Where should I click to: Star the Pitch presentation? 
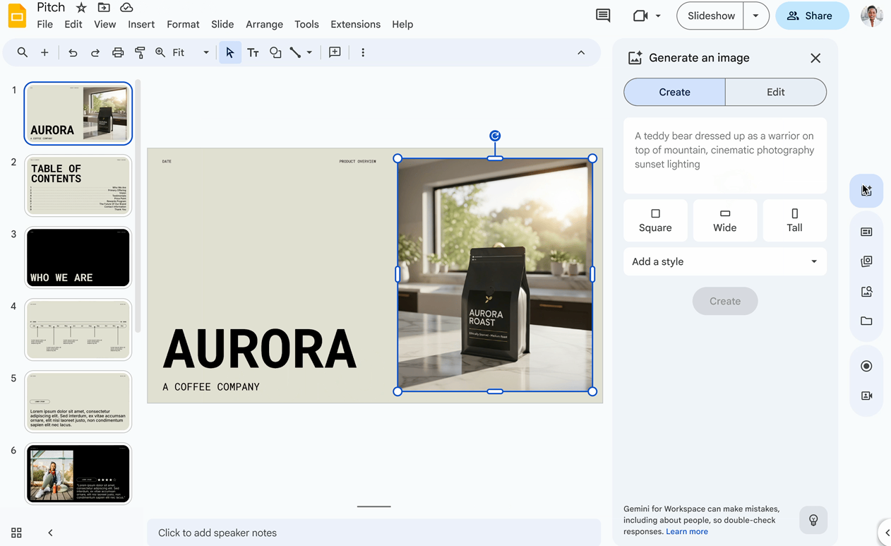81,8
